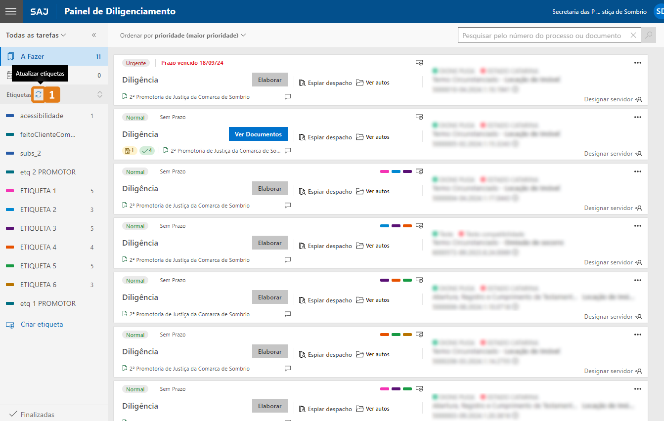
Task: Open the Ordenar por prioridade dropdown
Action: click(183, 36)
